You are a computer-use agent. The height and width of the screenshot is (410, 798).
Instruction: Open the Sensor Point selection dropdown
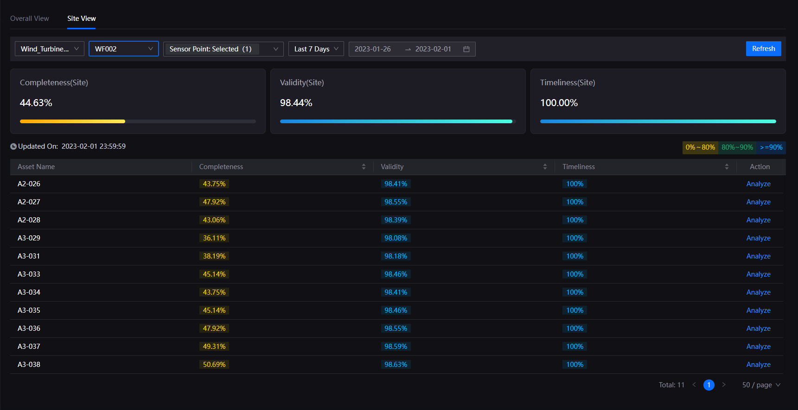223,49
